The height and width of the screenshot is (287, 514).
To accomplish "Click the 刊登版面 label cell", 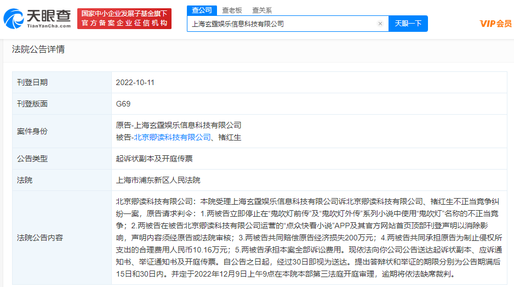I will [62, 104].
